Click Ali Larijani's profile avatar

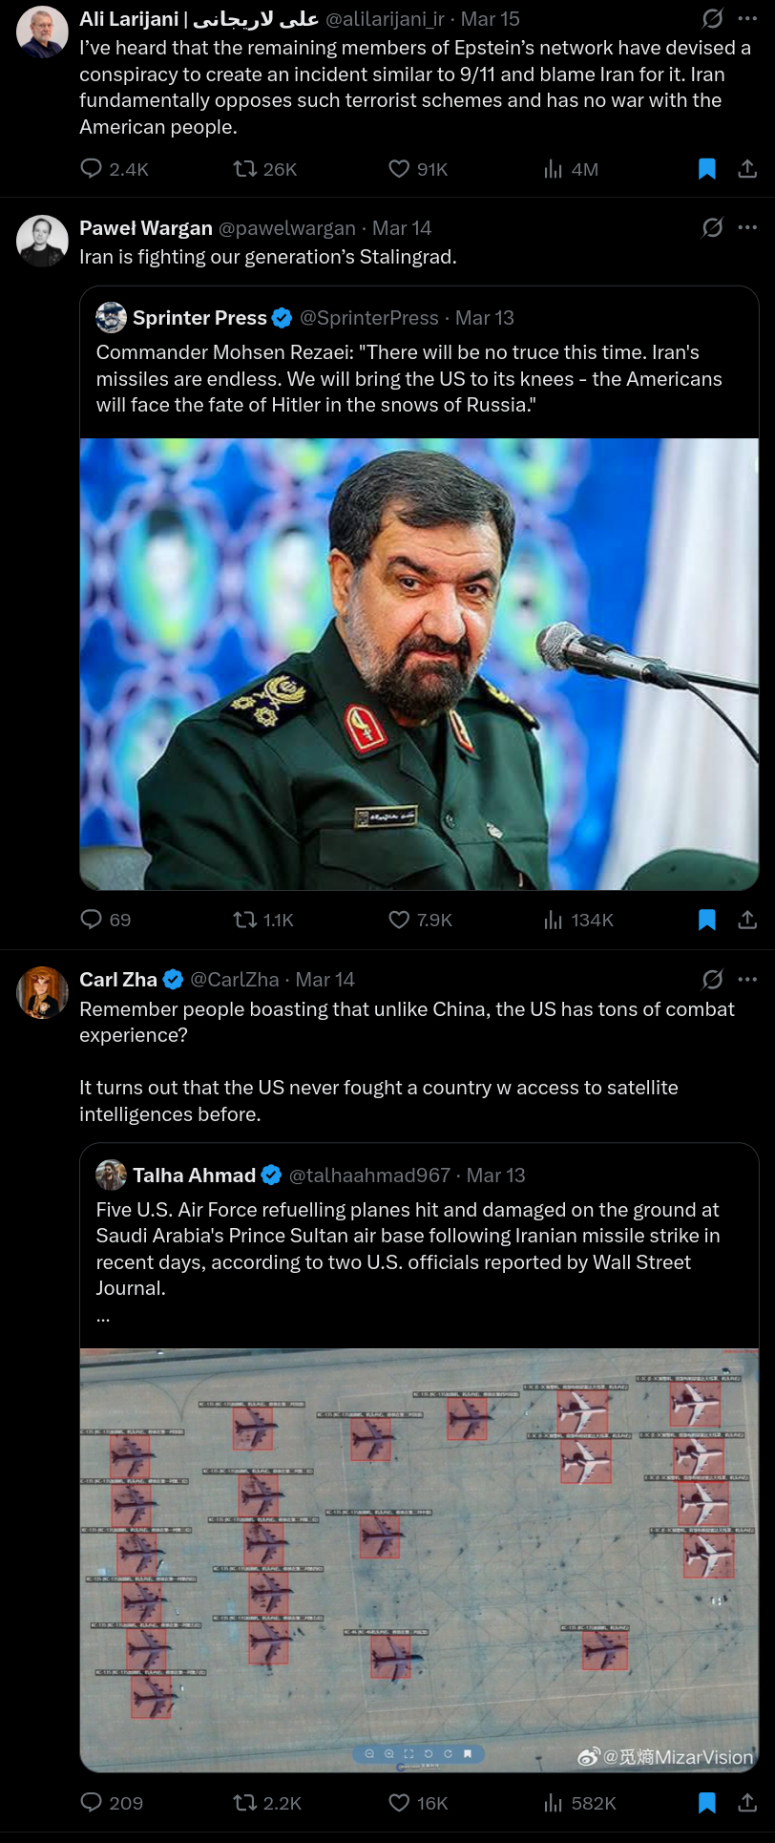(43, 32)
